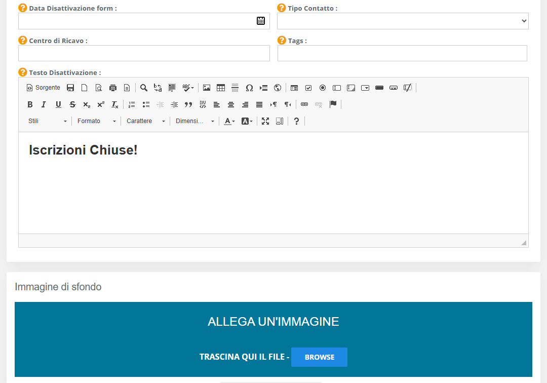Open the Find (magnifying glass) icon
This screenshot has width=547, height=383.
coord(144,87)
